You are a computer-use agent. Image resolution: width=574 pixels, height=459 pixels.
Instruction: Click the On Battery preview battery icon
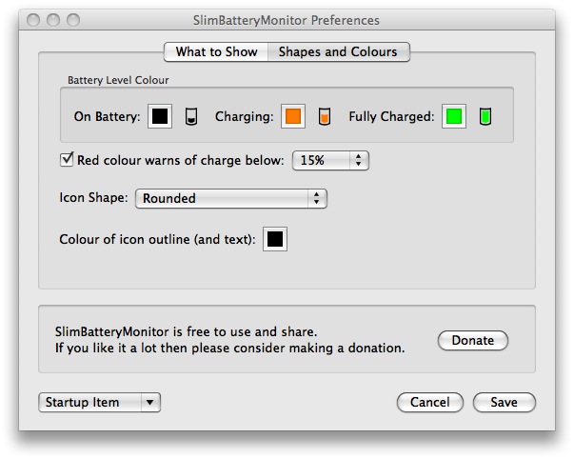coord(191,116)
